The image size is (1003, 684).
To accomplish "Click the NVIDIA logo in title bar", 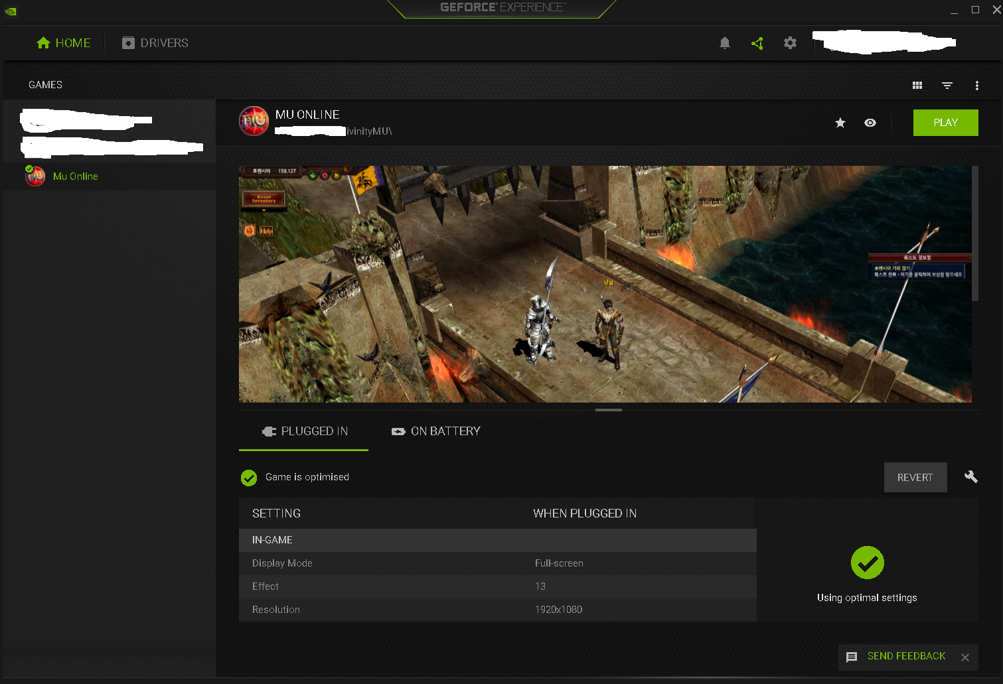I will click(11, 11).
